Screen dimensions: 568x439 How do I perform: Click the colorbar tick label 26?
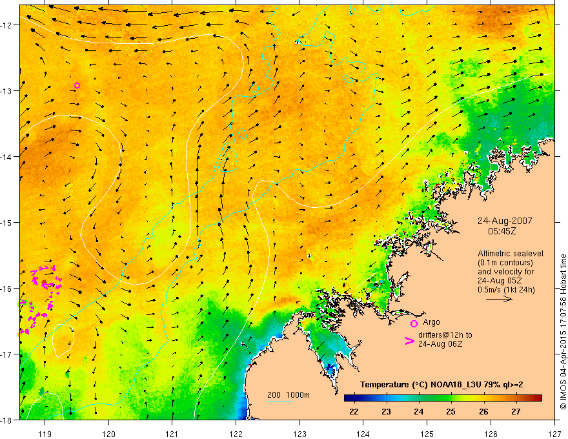483,411
